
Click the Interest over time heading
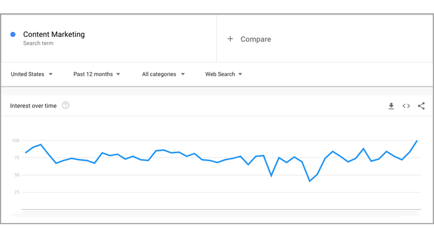point(33,106)
